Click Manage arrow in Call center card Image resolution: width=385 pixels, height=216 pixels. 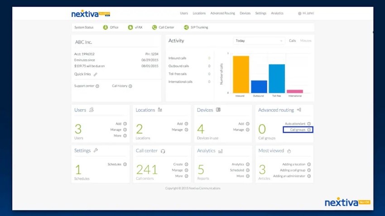tap(186, 170)
